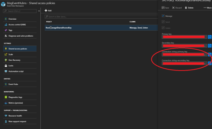Click the Overview sidebar icon

6,19
